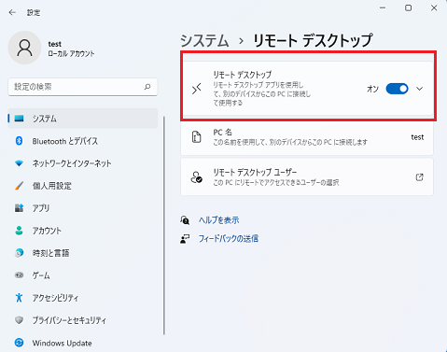447x352 pixels.
Task: Click the ローカル アカウント label
Action: pos(71,53)
